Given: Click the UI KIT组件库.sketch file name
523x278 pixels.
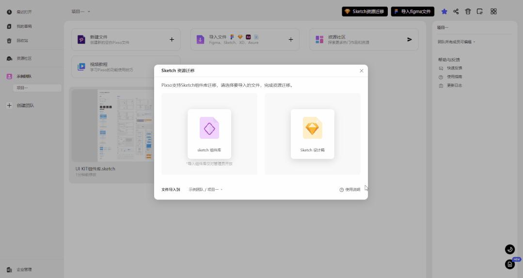Looking at the screenshot, I should tap(95, 169).
